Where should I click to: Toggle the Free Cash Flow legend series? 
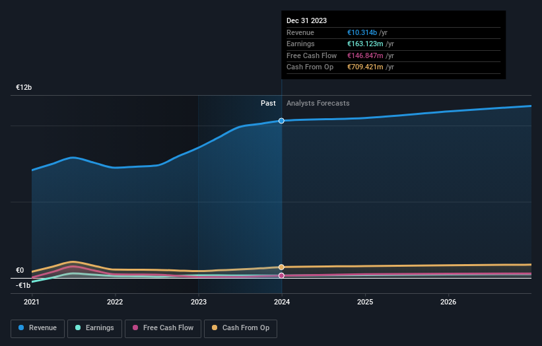(x=163, y=328)
